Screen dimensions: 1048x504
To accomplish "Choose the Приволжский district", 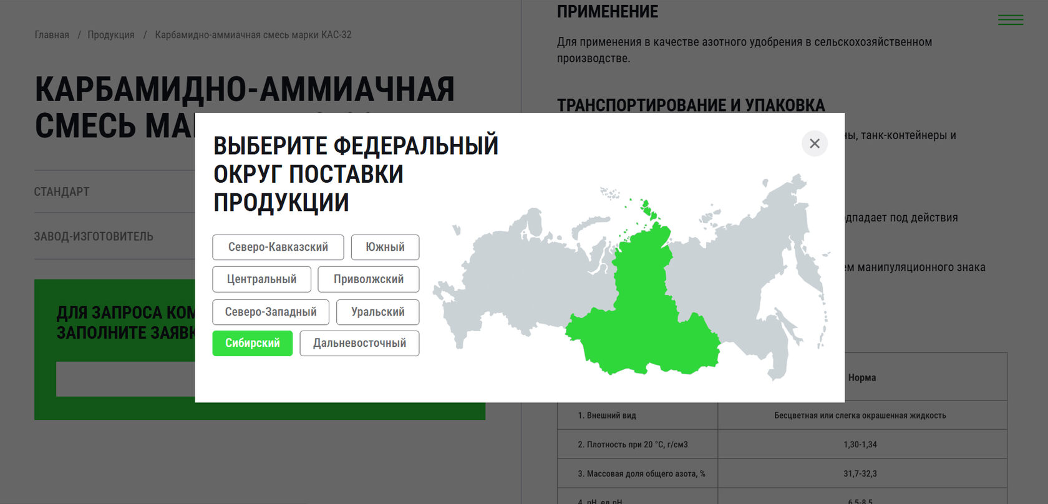I will pos(369,279).
